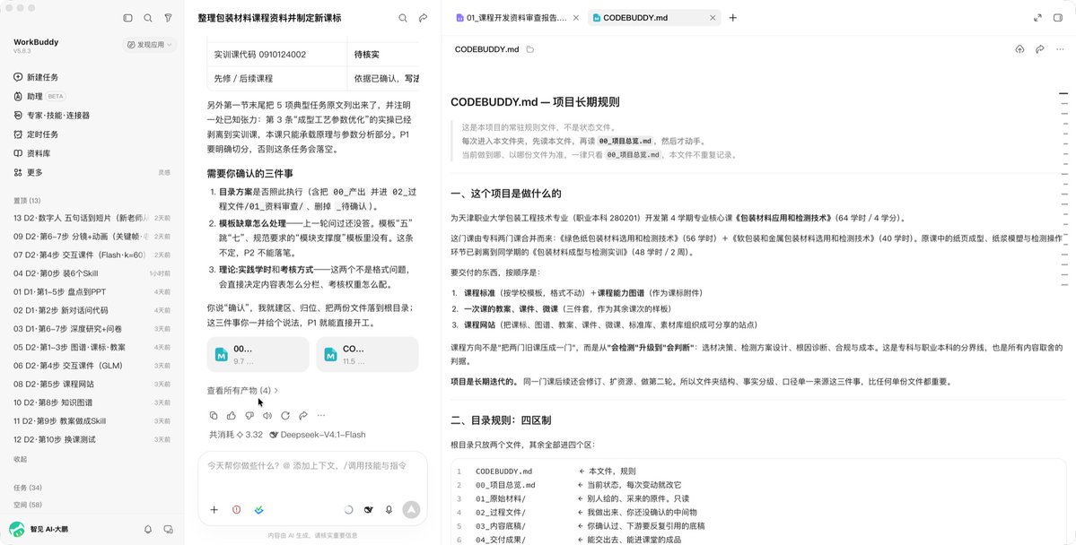1076x545 pixels.
Task: Open task 09 D2·第6-7步 分镜+动画
Action: tap(92, 237)
